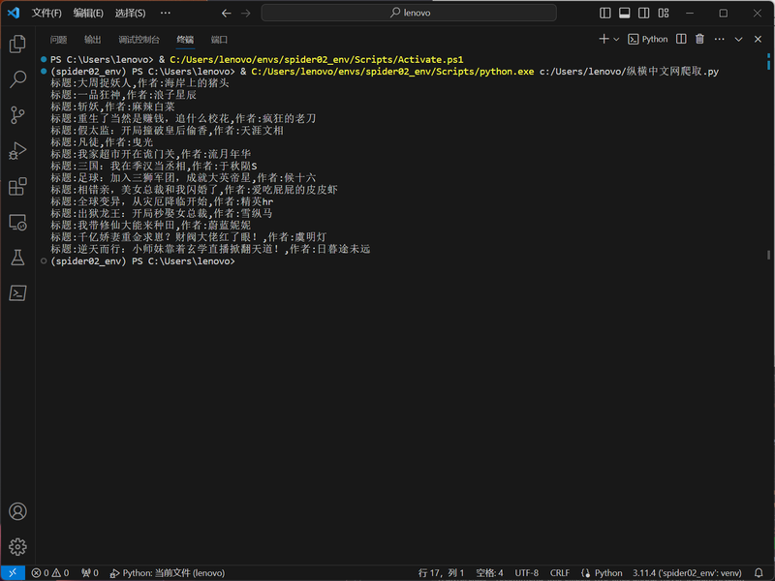Change line ending via CRLF
Viewport: 775px width, 581px height.
coord(560,573)
